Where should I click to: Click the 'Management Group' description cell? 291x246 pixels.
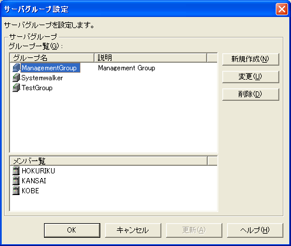pyautogui.click(x=127, y=68)
